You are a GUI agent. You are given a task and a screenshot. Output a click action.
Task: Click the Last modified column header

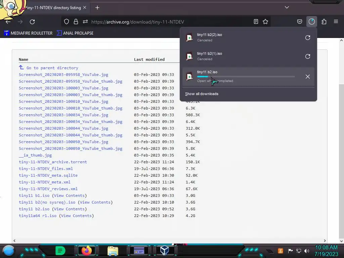click(x=149, y=59)
